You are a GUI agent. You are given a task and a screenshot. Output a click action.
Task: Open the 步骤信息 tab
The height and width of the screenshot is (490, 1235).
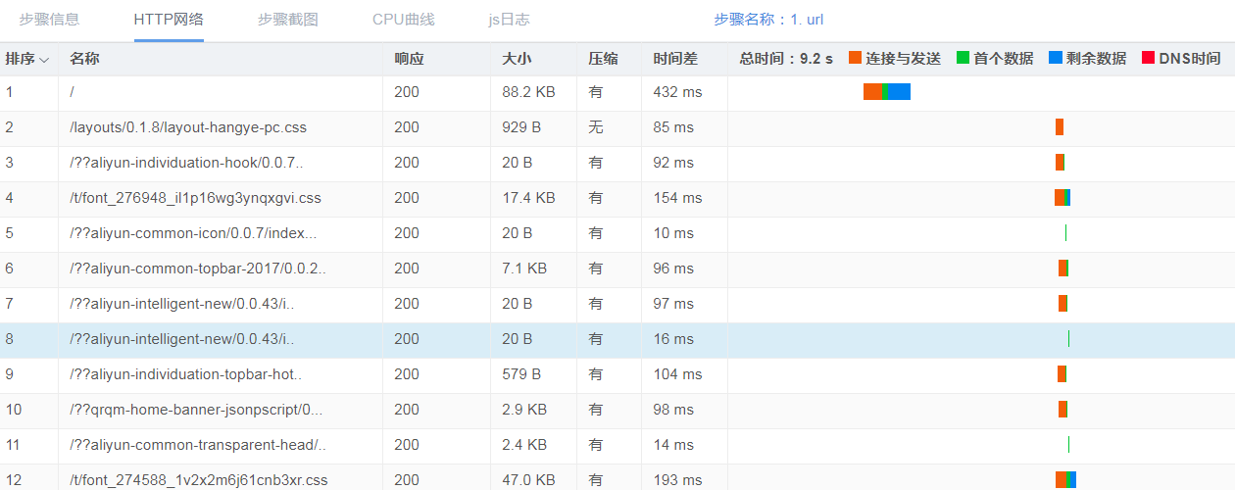[x=49, y=20]
